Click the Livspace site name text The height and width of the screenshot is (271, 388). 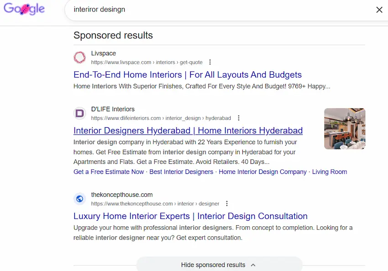coord(104,53)
